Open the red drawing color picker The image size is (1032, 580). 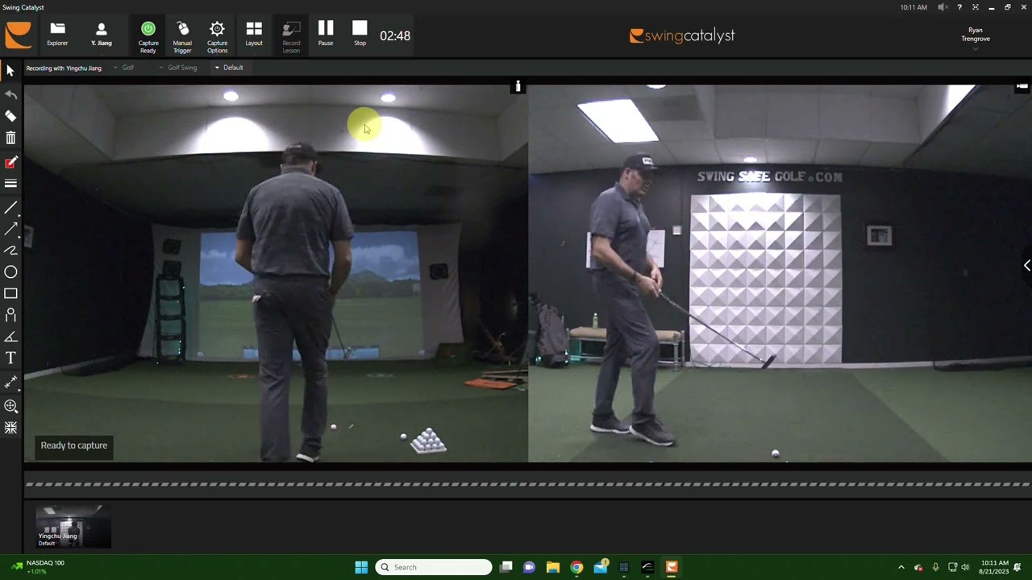pyautogui.click(x=10, y=163)
